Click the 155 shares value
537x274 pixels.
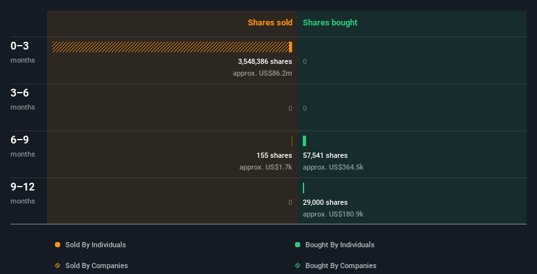pyautogui.click(x=274, y=155)
